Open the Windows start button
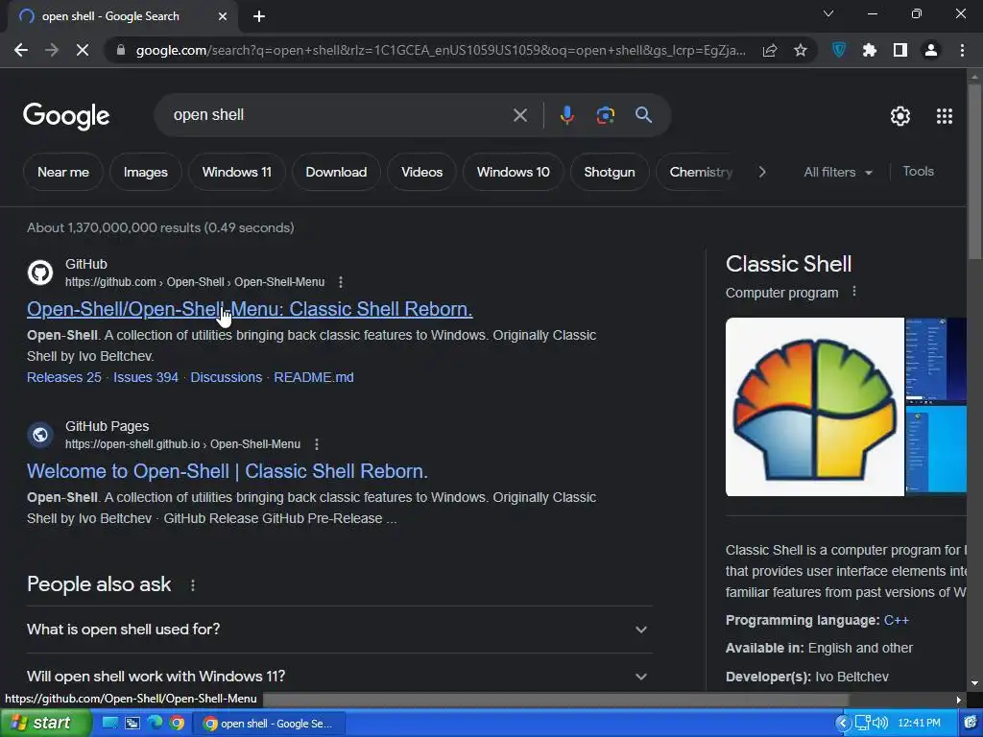Viewport: 983px width, 737px height. [46, 724]
